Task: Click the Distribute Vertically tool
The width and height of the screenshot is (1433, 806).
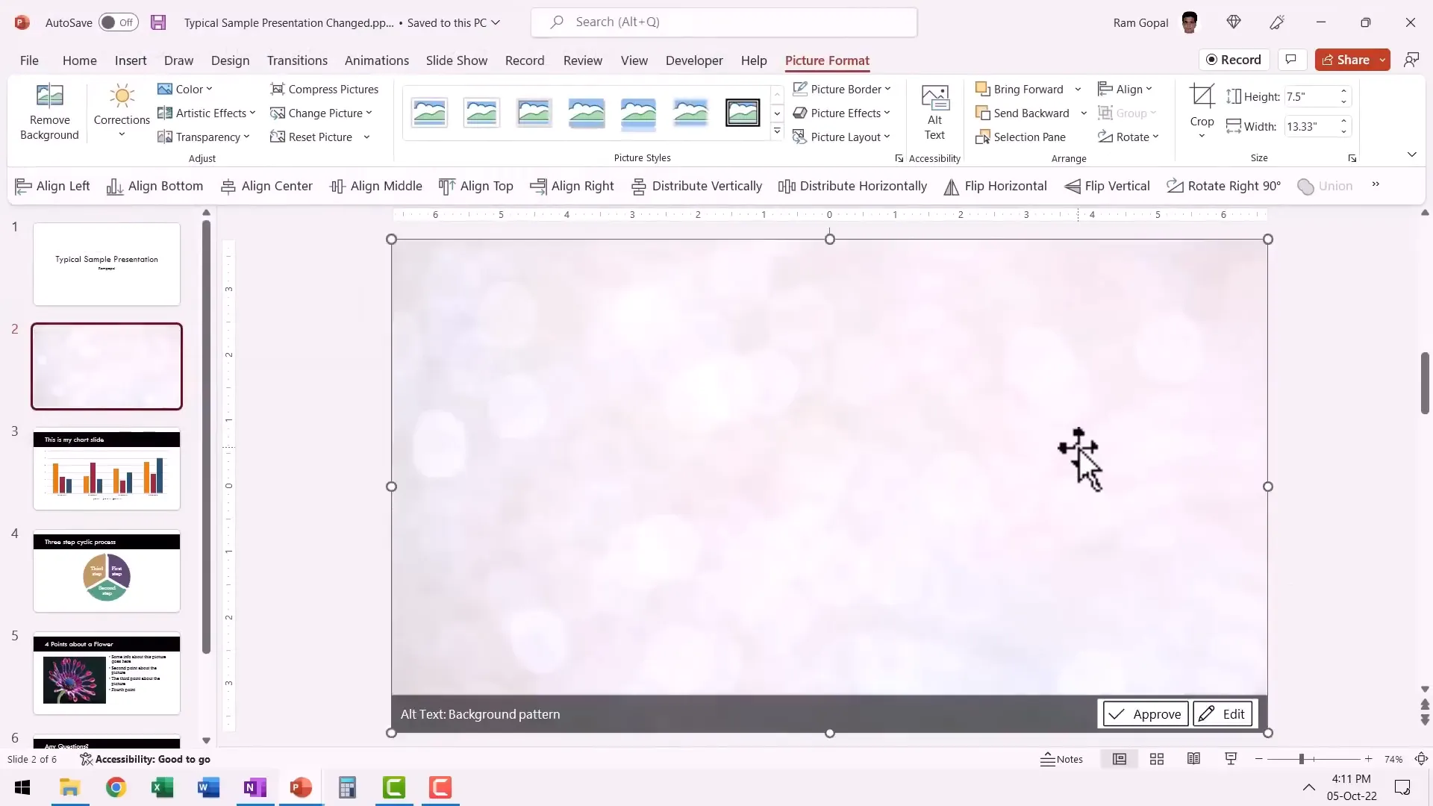Action: pyautogui.click(x=697, y=187)
